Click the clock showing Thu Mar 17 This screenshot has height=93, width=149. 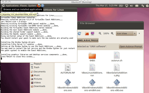point(106,6)
